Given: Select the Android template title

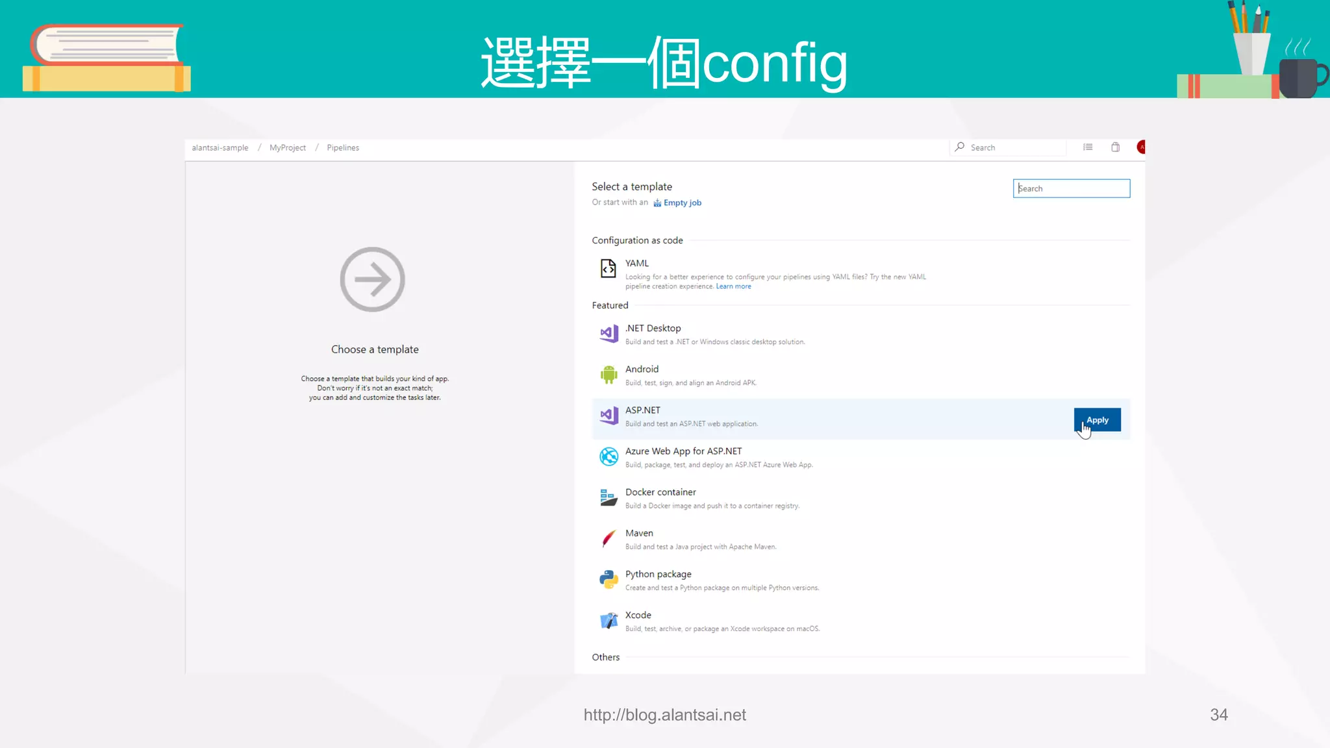Looking at the screenshot, I should tap(642, 369).
